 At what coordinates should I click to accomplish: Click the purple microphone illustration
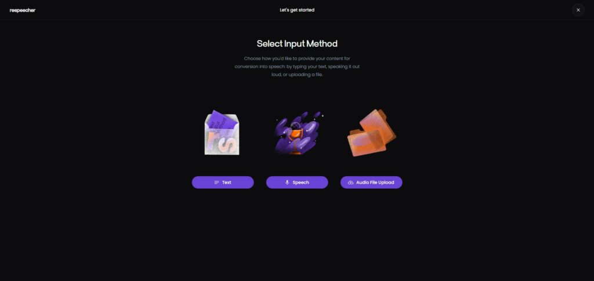click(298, 132)
